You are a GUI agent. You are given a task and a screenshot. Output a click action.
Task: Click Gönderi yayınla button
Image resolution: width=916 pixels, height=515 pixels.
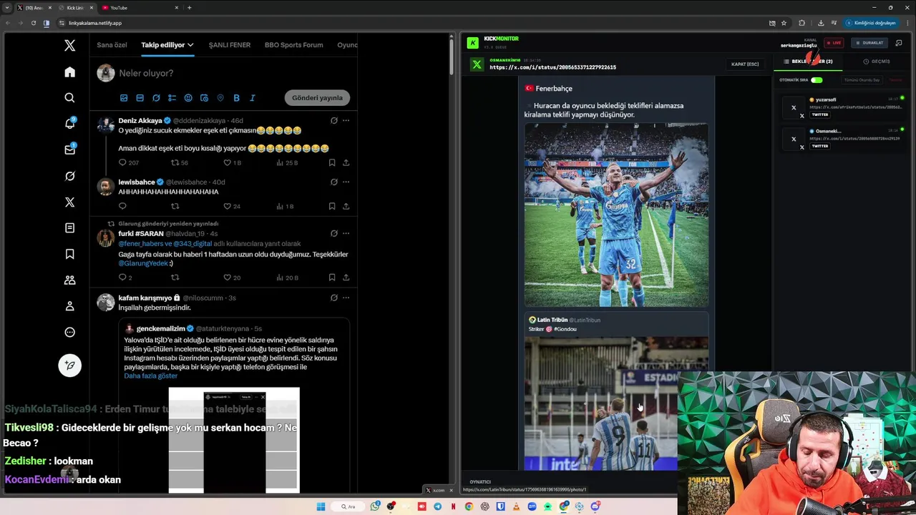(317, 98)
